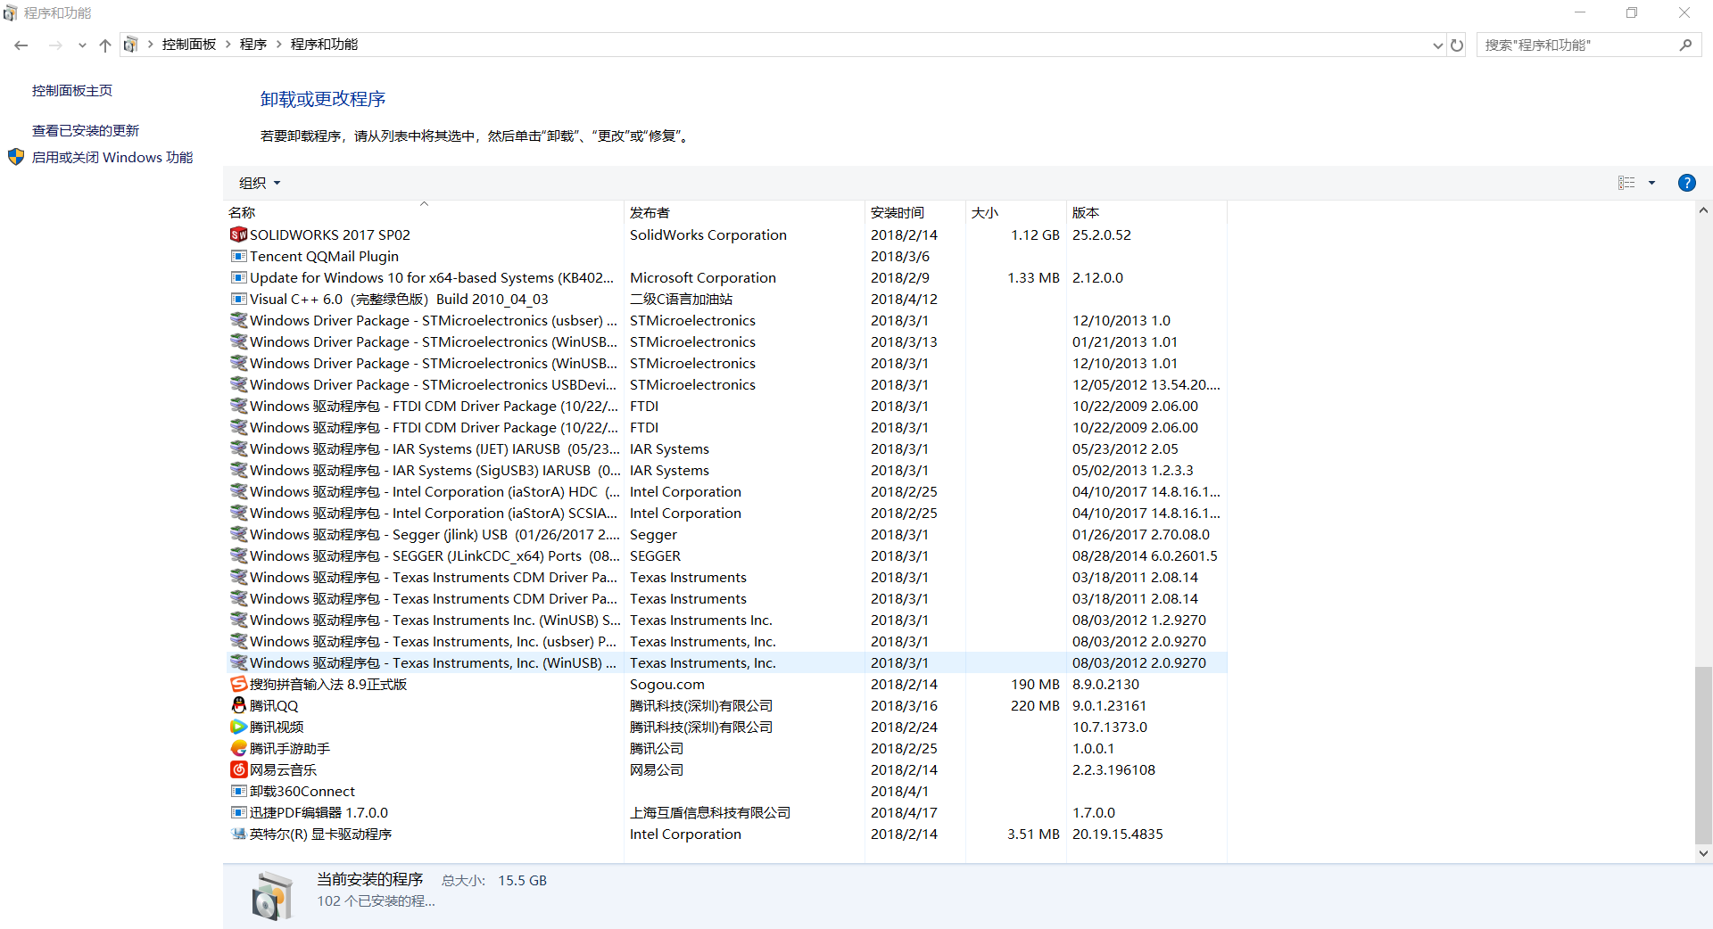Sort by the 安装时间 column header
The height and width of the screenshot is (929, 1713).
coord(915,212)
